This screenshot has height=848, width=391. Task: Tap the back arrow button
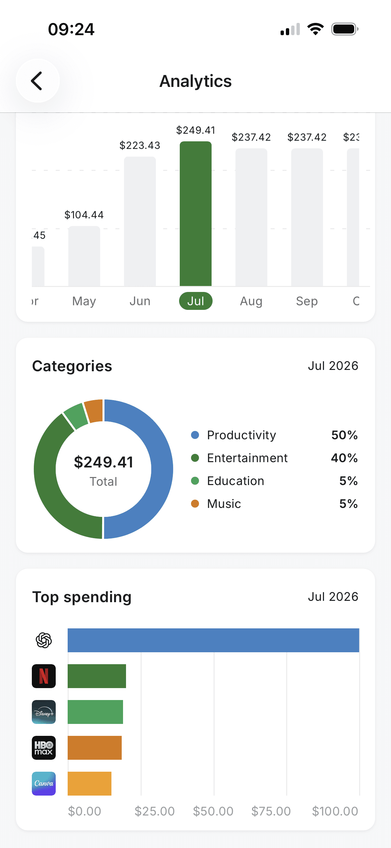[37, 81]
